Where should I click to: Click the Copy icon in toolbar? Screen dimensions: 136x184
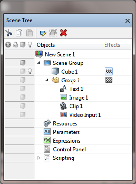[19, 33]
